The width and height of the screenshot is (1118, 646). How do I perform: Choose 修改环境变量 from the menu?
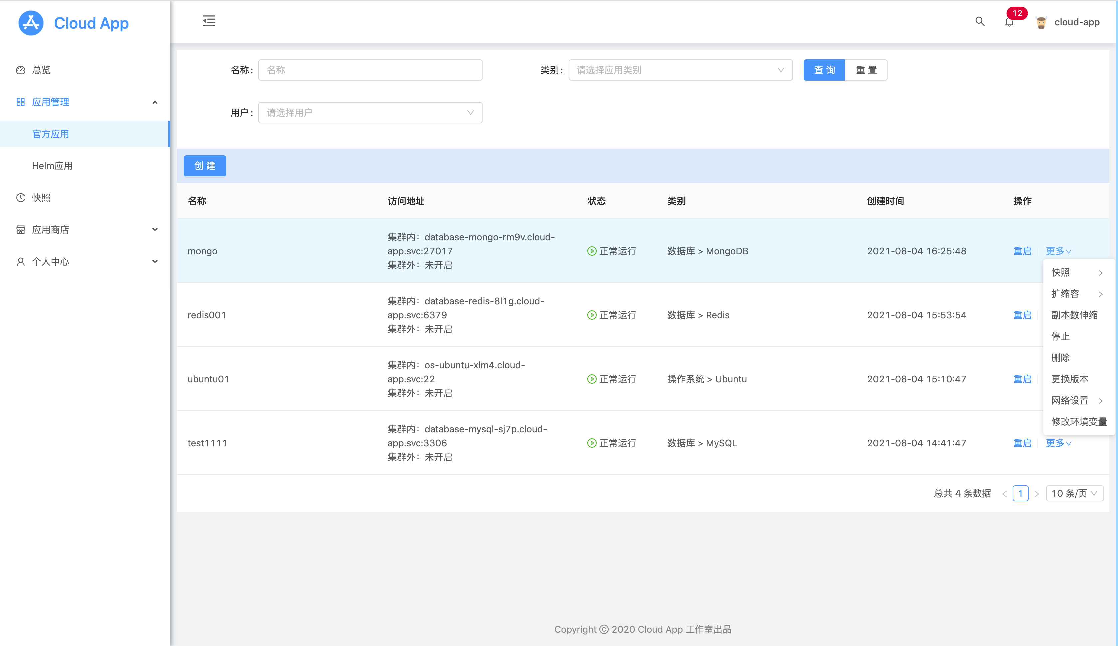pos(1078,422)
